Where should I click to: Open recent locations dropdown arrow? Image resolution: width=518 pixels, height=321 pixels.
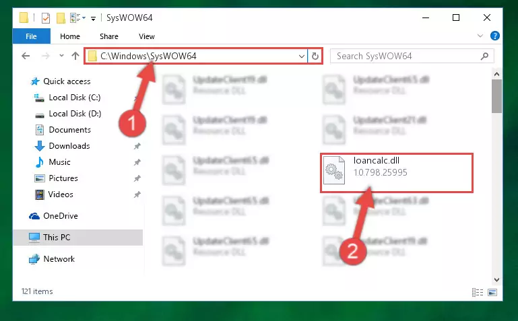pos(61,56)
